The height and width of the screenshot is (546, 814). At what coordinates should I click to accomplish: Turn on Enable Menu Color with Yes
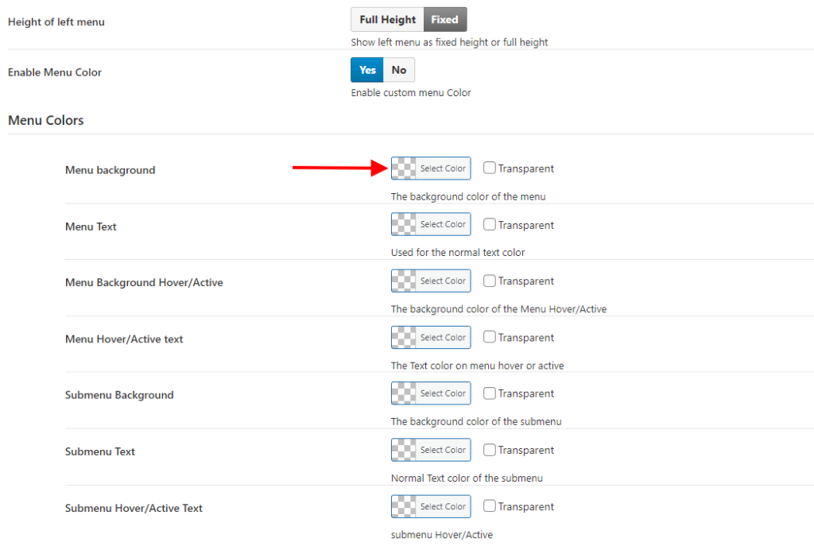click(x=367, y=70)
